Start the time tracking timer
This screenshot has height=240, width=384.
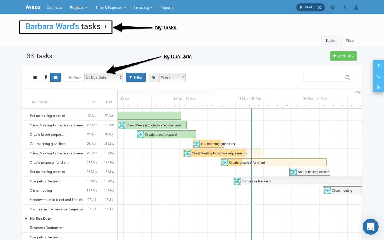point(305,7)
